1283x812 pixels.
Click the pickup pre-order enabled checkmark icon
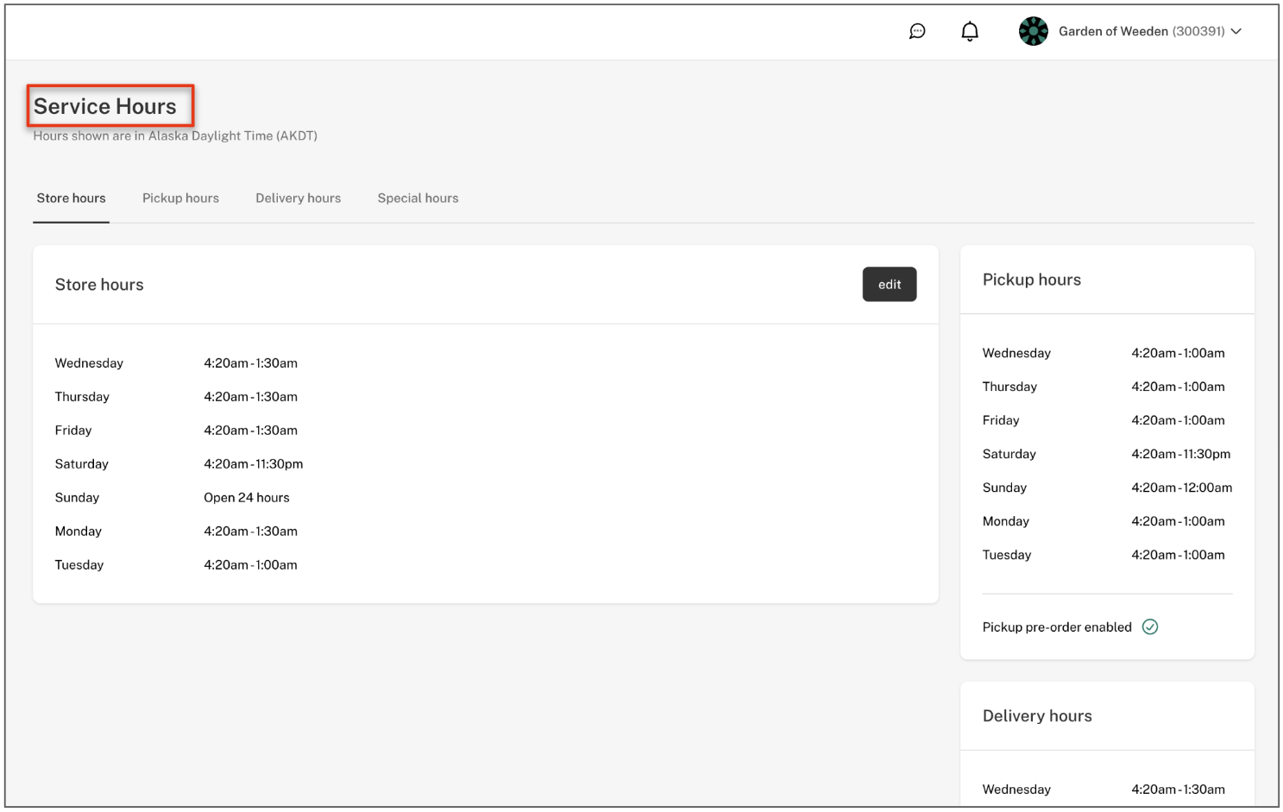click(1150, 626)
